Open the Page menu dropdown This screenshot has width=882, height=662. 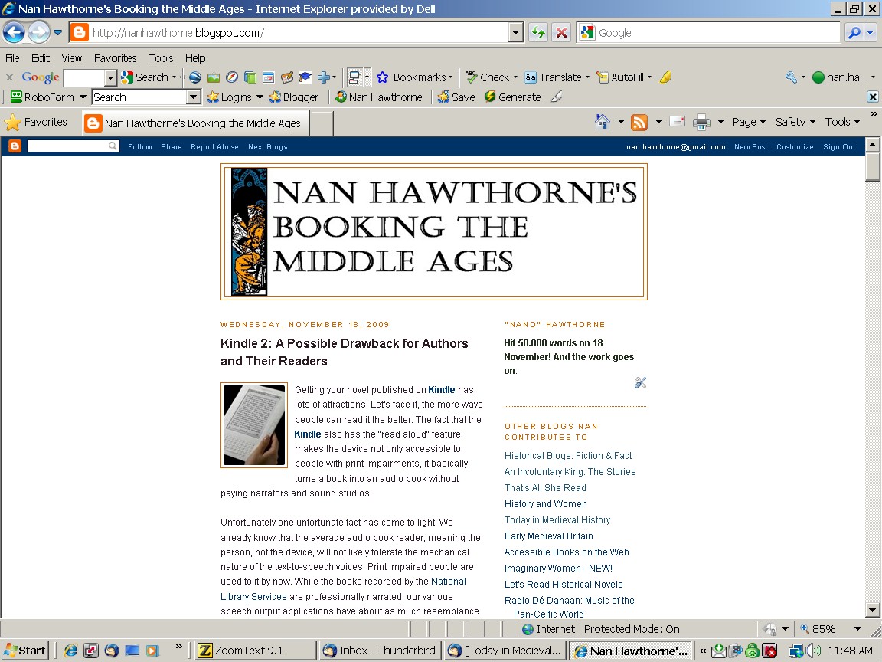[x=749, y=122]
